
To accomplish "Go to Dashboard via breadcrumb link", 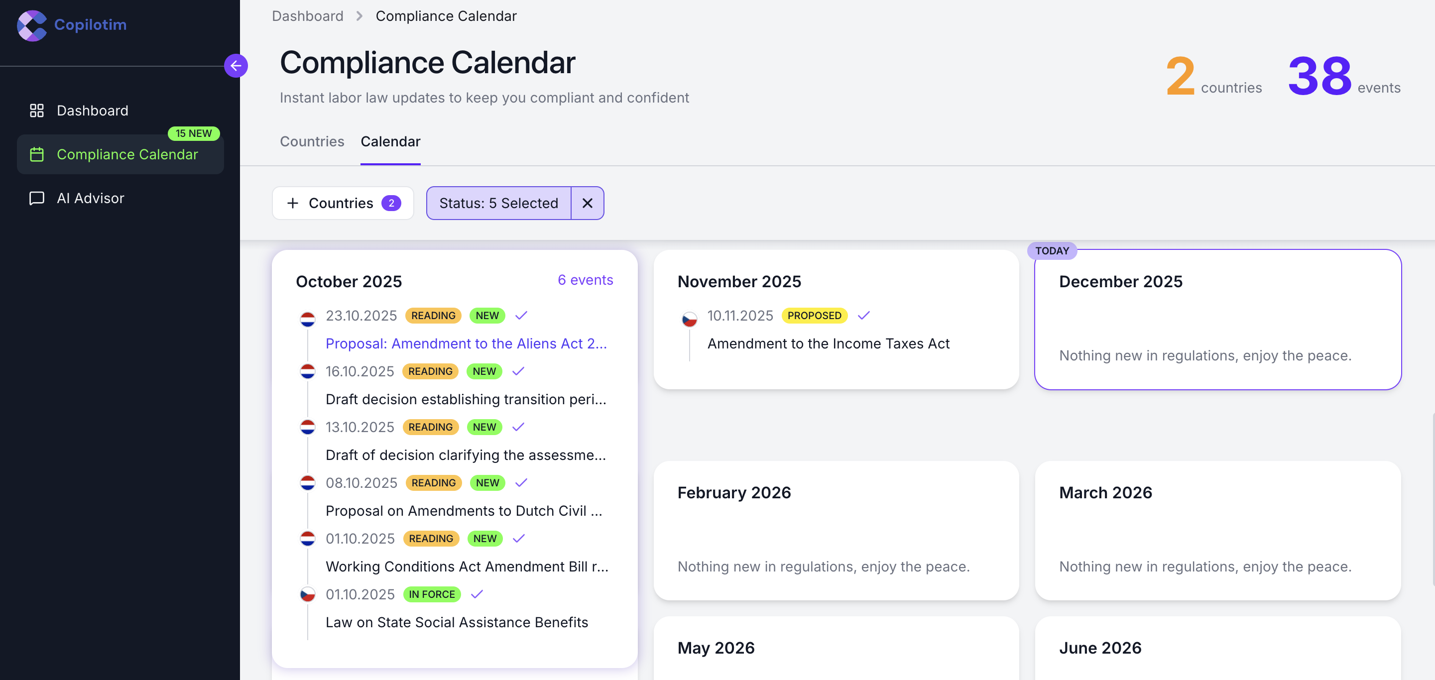I will click(308, 16).
